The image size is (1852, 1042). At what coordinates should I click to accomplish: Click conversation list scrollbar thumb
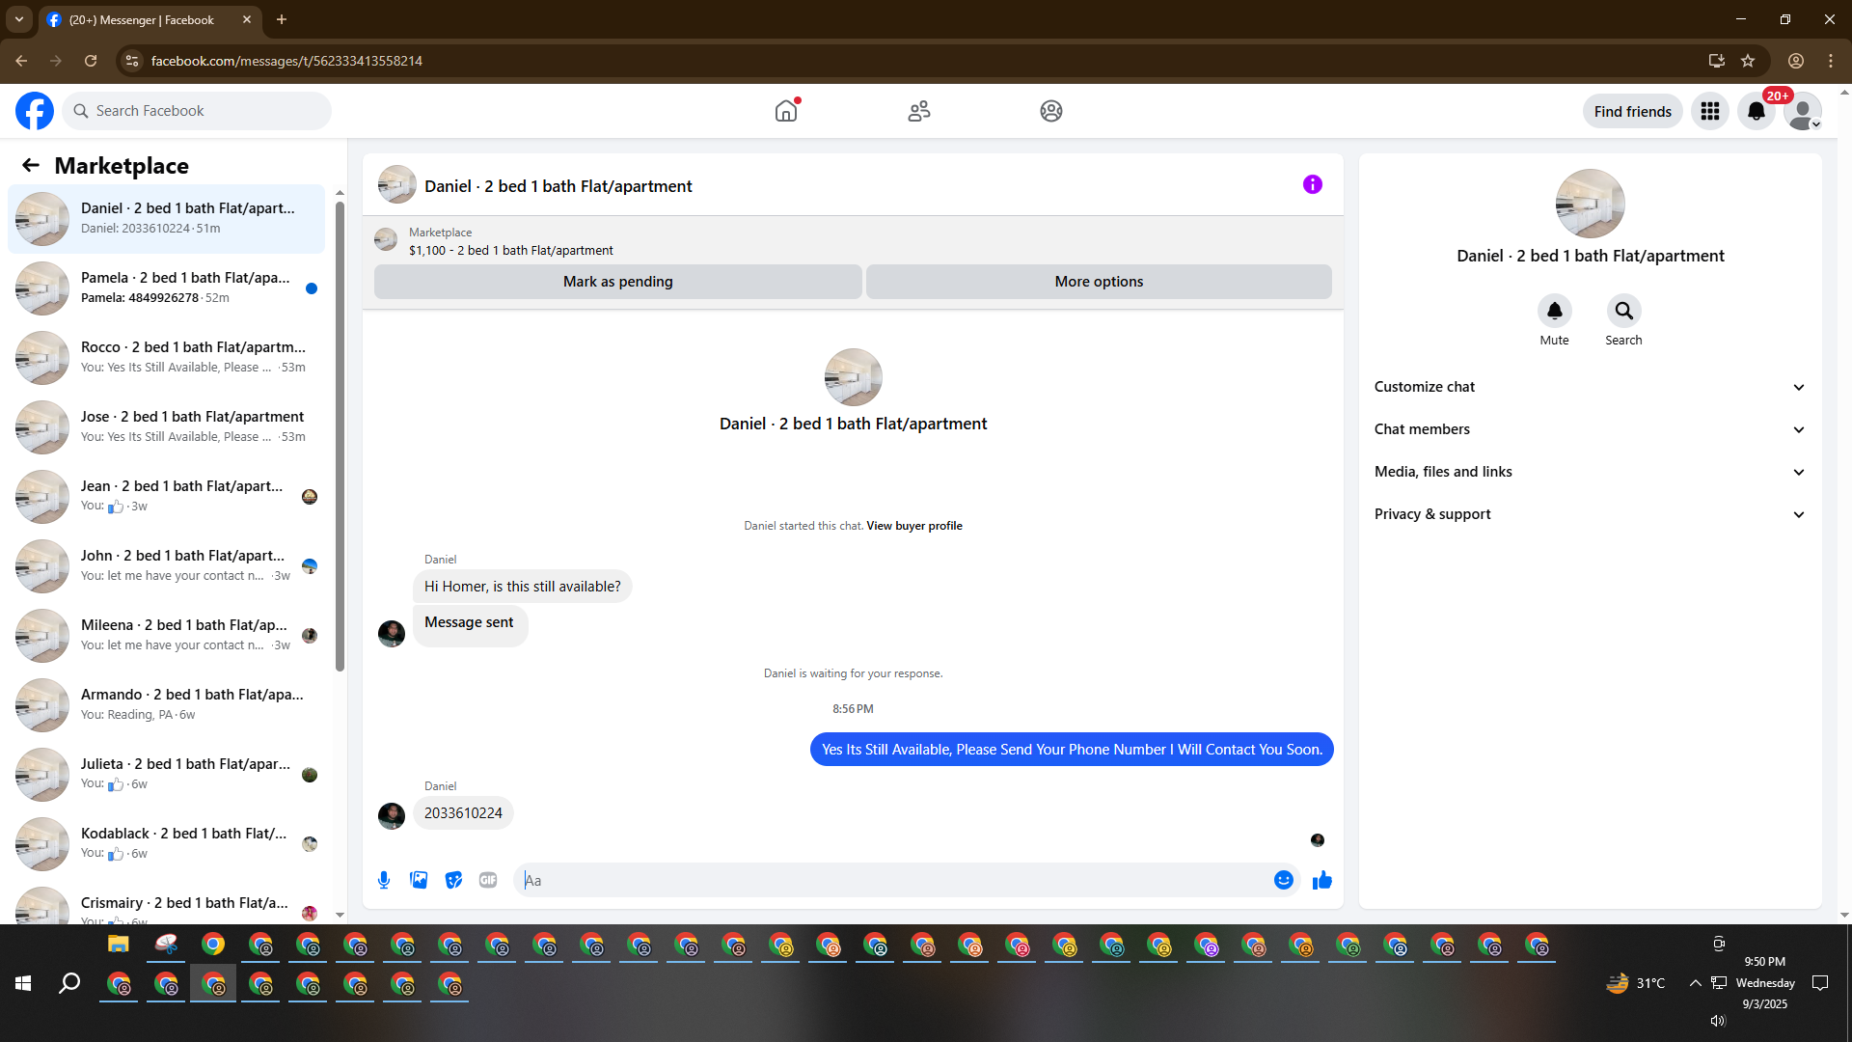(340, 436)
